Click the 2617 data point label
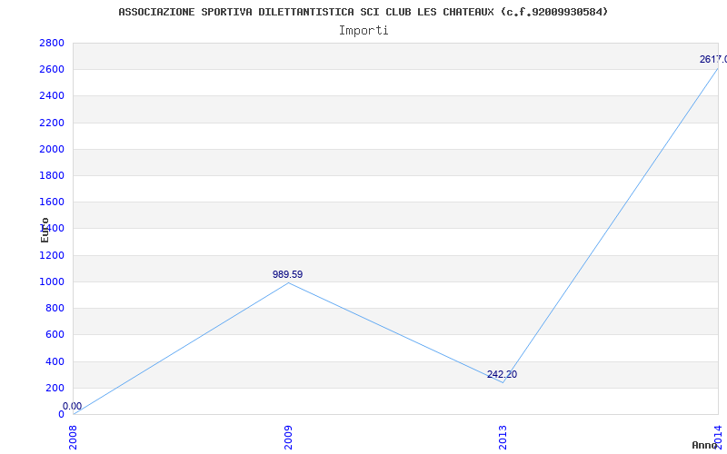Image resolution: width=727 pixels, height=454 pixels. click(x=713, y=59)
